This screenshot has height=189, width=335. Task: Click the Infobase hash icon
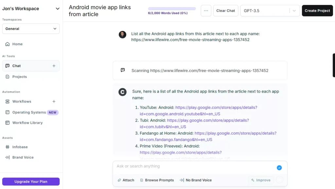(x=8, y=147)
